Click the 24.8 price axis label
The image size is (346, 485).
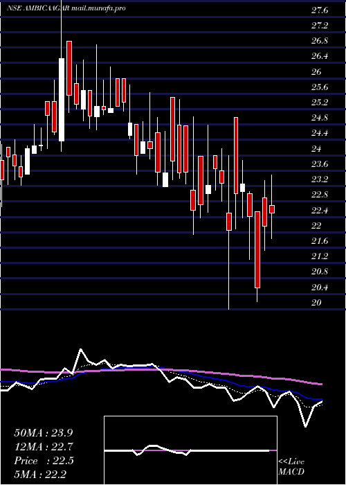(x=320, y=118)
